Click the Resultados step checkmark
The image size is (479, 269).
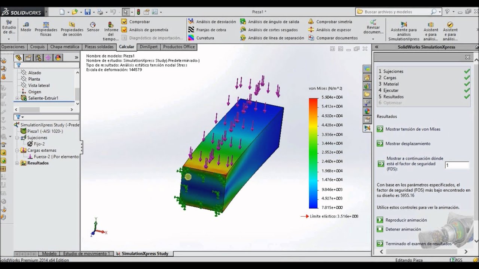(467, 97)
